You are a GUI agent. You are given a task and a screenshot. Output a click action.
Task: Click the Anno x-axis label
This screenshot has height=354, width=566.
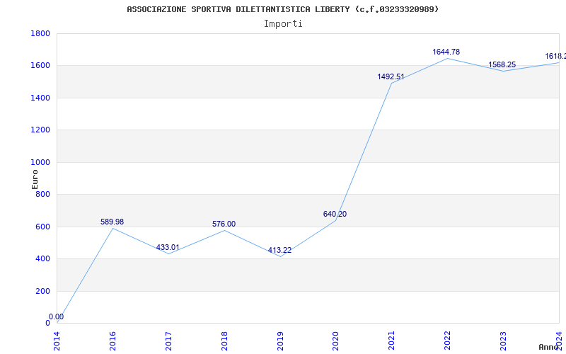(x=548, y=347)
